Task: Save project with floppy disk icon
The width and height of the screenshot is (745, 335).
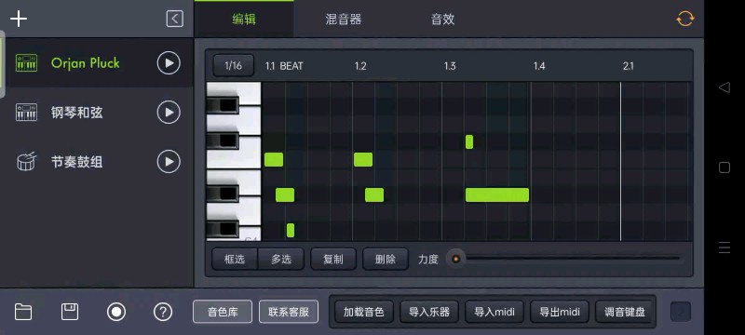Action: tap(70, 312)
